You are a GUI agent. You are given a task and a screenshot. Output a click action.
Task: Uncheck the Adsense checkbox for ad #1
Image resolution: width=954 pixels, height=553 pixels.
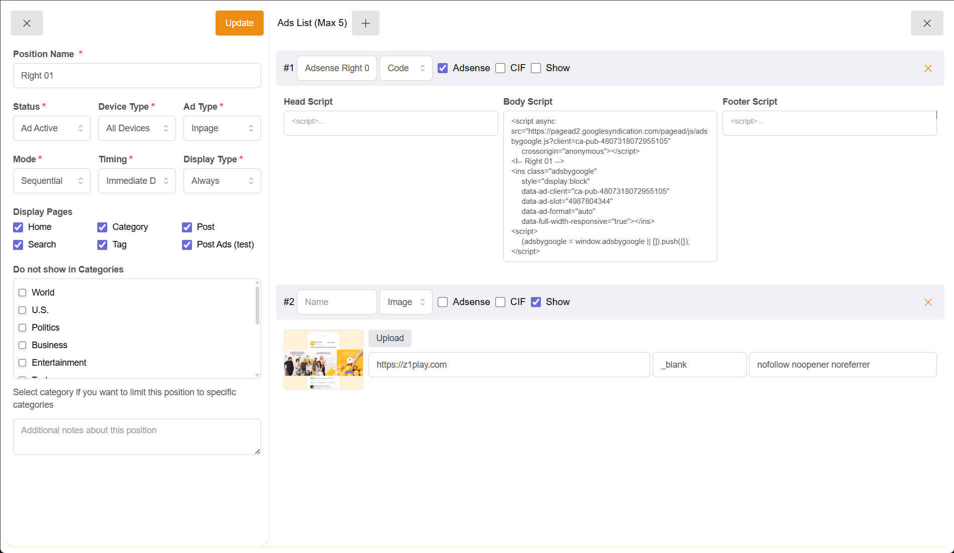(x=443, y=68)
